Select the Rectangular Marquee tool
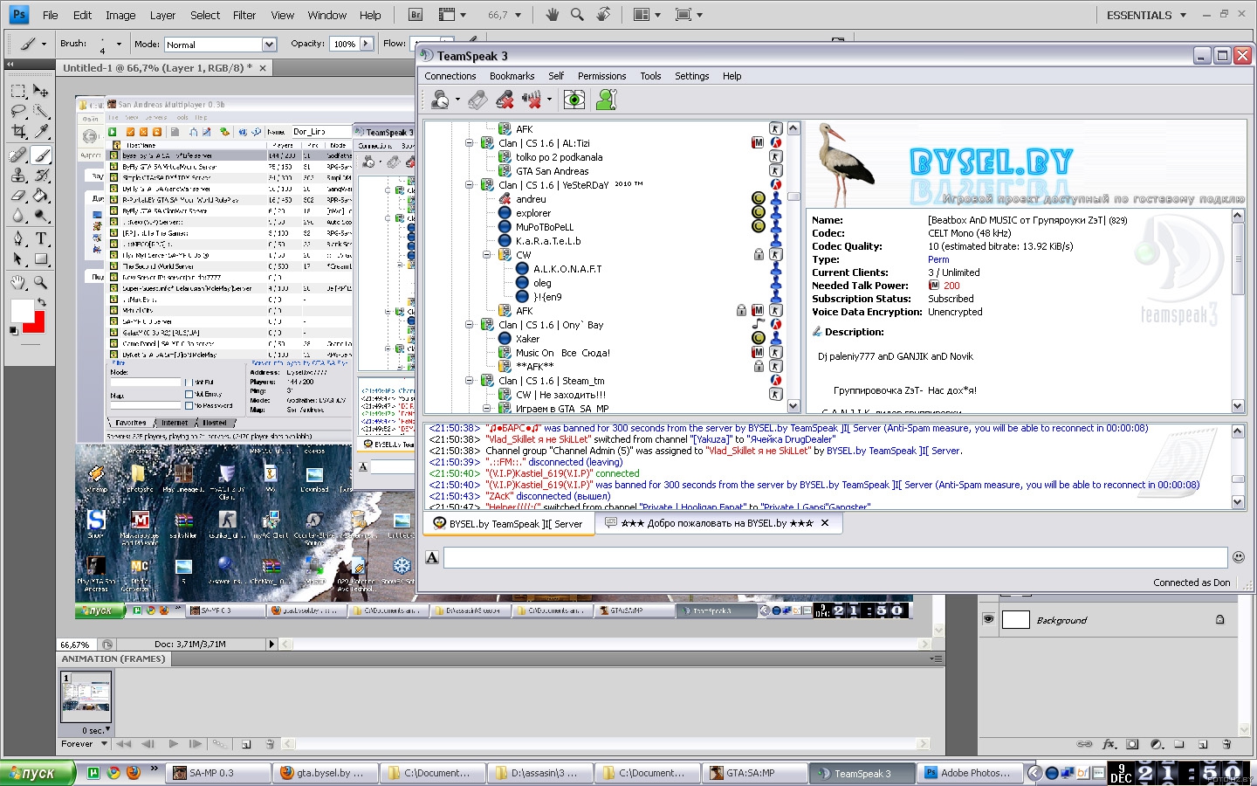The height and width of the screenshot is (786, 1257). tap(17, 91)
